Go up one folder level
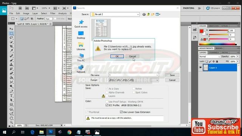The height and width of the screenshot is (136, 242). point(148,14)
